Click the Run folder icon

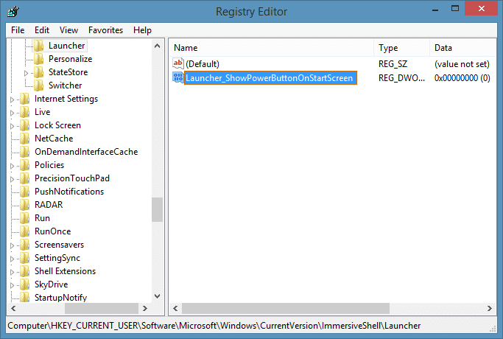pyautogui.click(x=25, y=218)
